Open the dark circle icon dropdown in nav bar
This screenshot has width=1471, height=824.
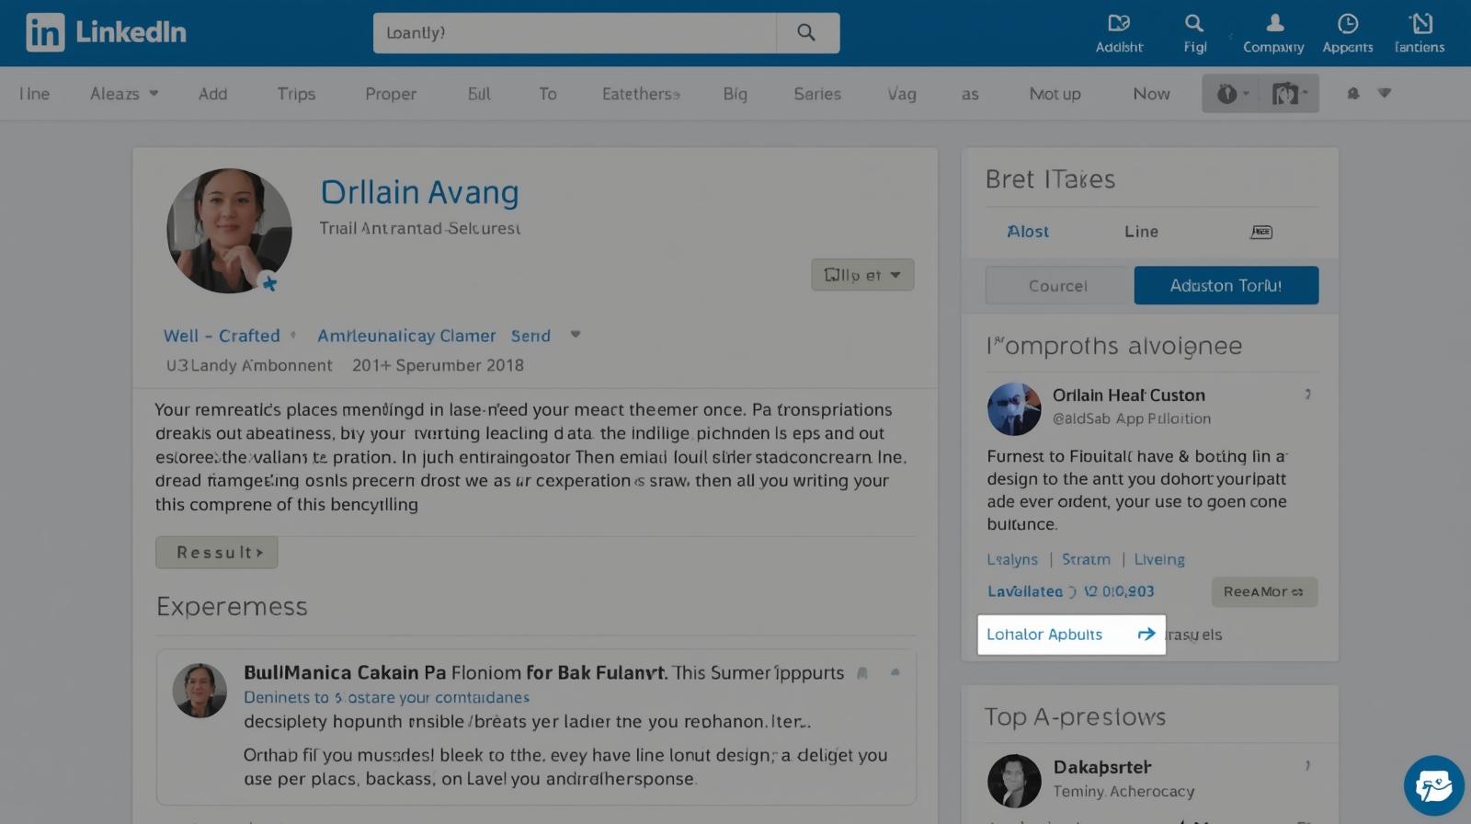click(1232, 93)
